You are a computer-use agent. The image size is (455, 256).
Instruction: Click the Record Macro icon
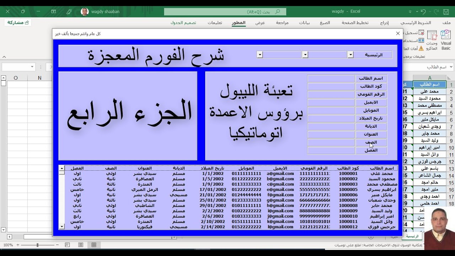coord(421,33)
